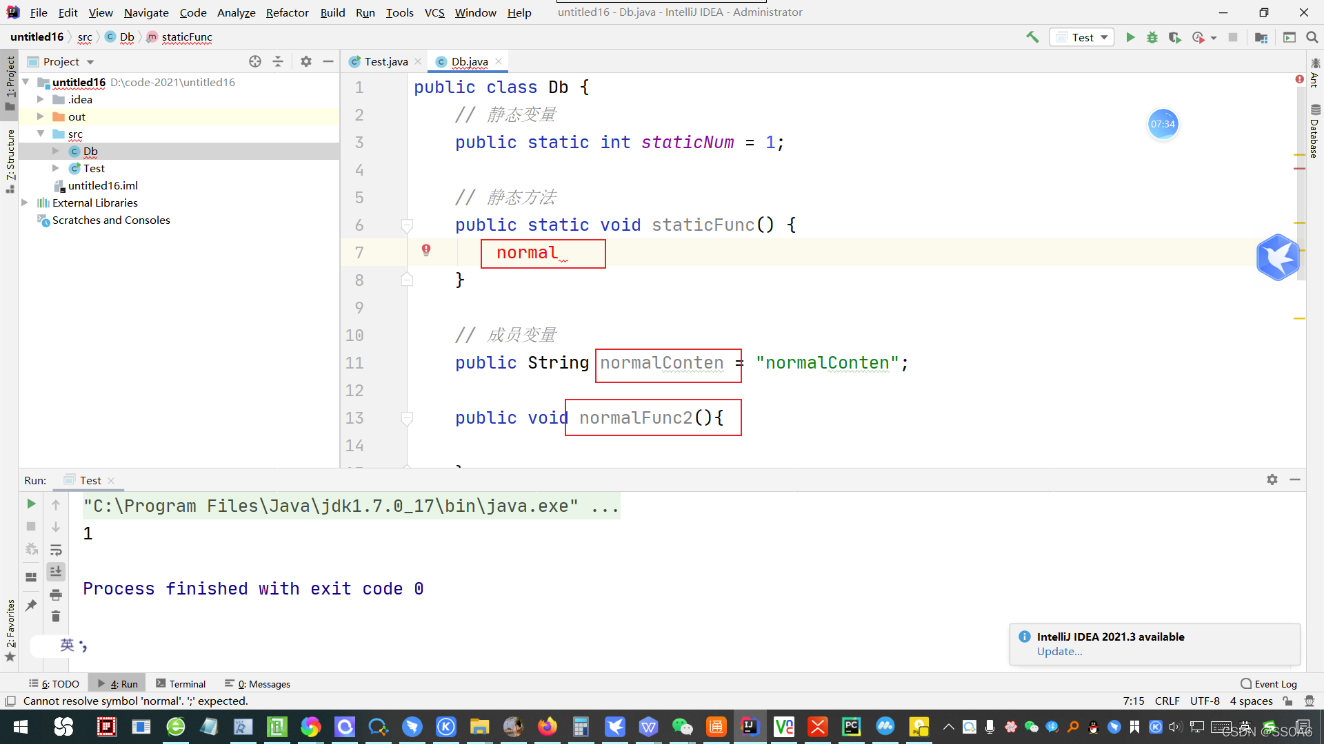This screenshot has height=744, width=1324.
Task: Click the Update... link in notification
Action: (x=1059, y=652)
